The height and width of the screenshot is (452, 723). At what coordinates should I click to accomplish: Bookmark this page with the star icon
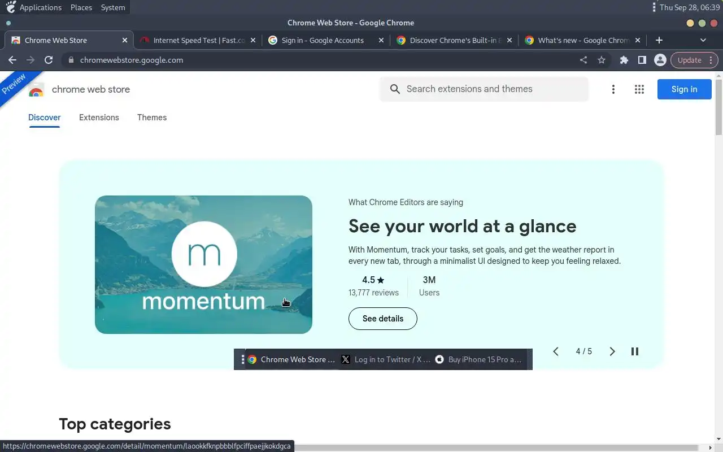(x=602, y=60)
